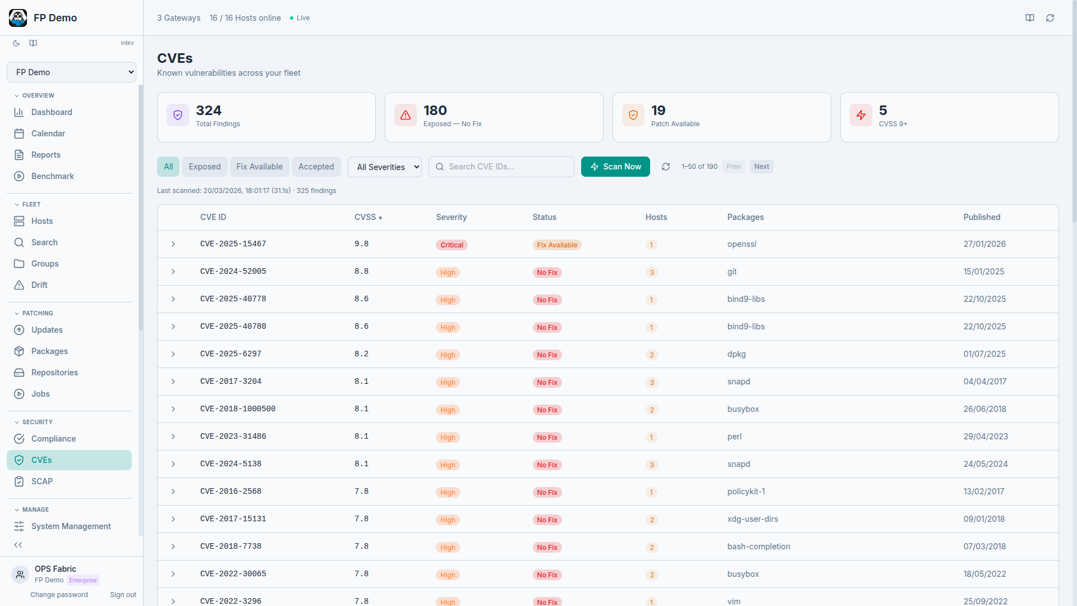Open the FP Demo fleet selector

click(x=71, y=72)
